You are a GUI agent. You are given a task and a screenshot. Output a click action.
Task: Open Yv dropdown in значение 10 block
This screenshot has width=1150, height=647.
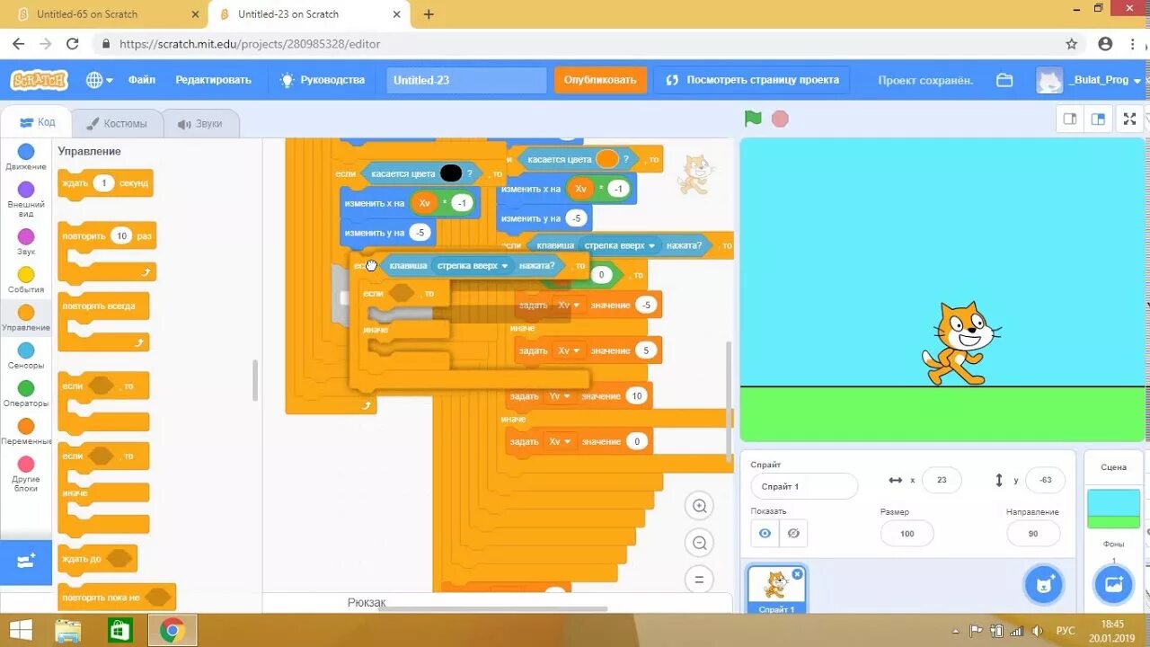tap(561, 396)
